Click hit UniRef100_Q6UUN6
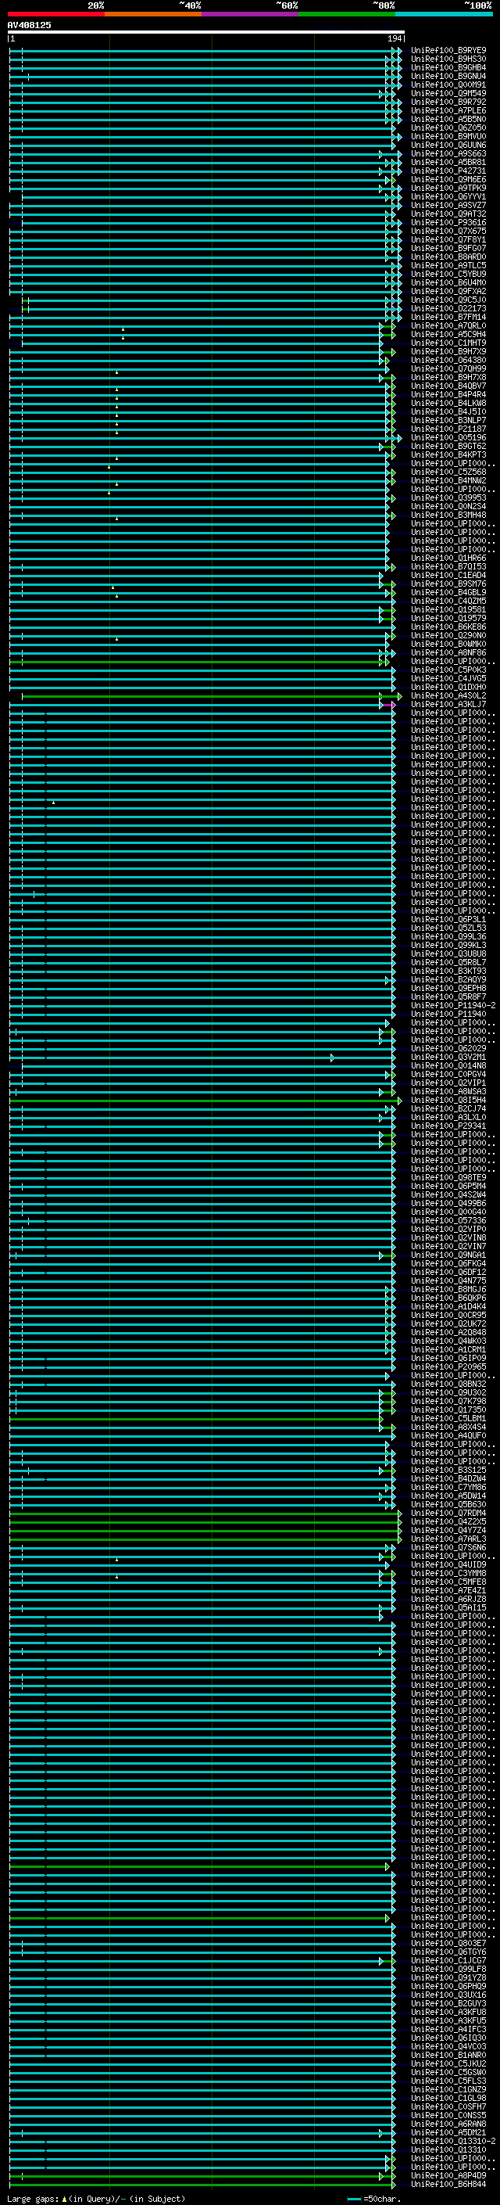Image resolution: width=500 pixels, height=2205 pixels. point(448,145)
